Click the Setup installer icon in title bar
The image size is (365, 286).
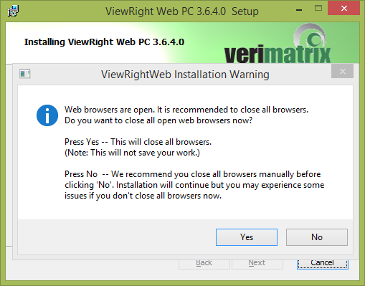(x=13, y=11)
